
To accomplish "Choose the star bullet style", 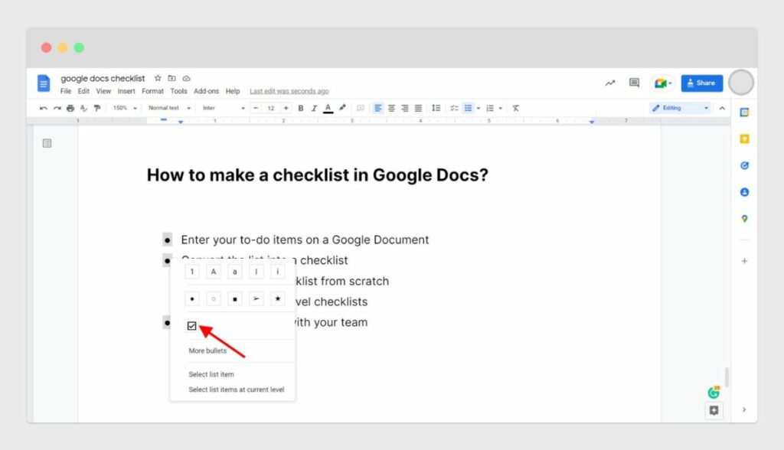I will [x=277, y=298].
